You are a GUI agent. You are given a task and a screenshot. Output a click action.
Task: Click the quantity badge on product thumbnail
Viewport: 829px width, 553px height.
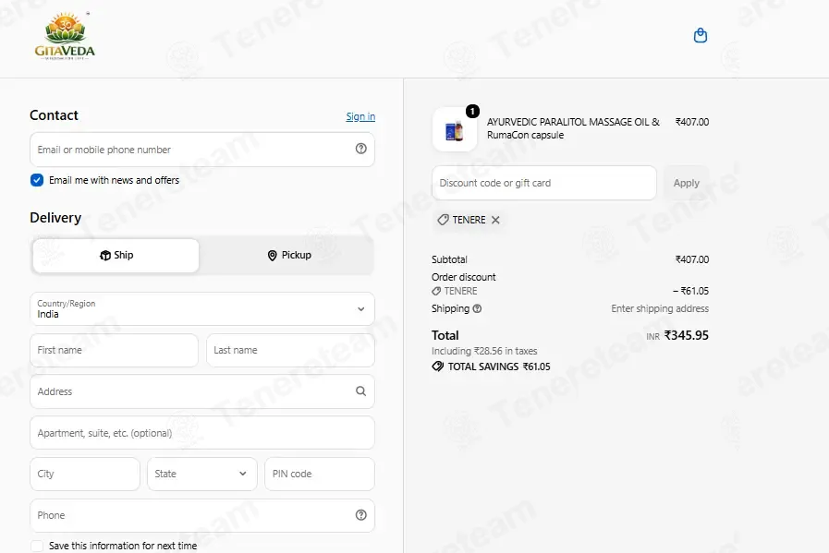pos(472,111)
